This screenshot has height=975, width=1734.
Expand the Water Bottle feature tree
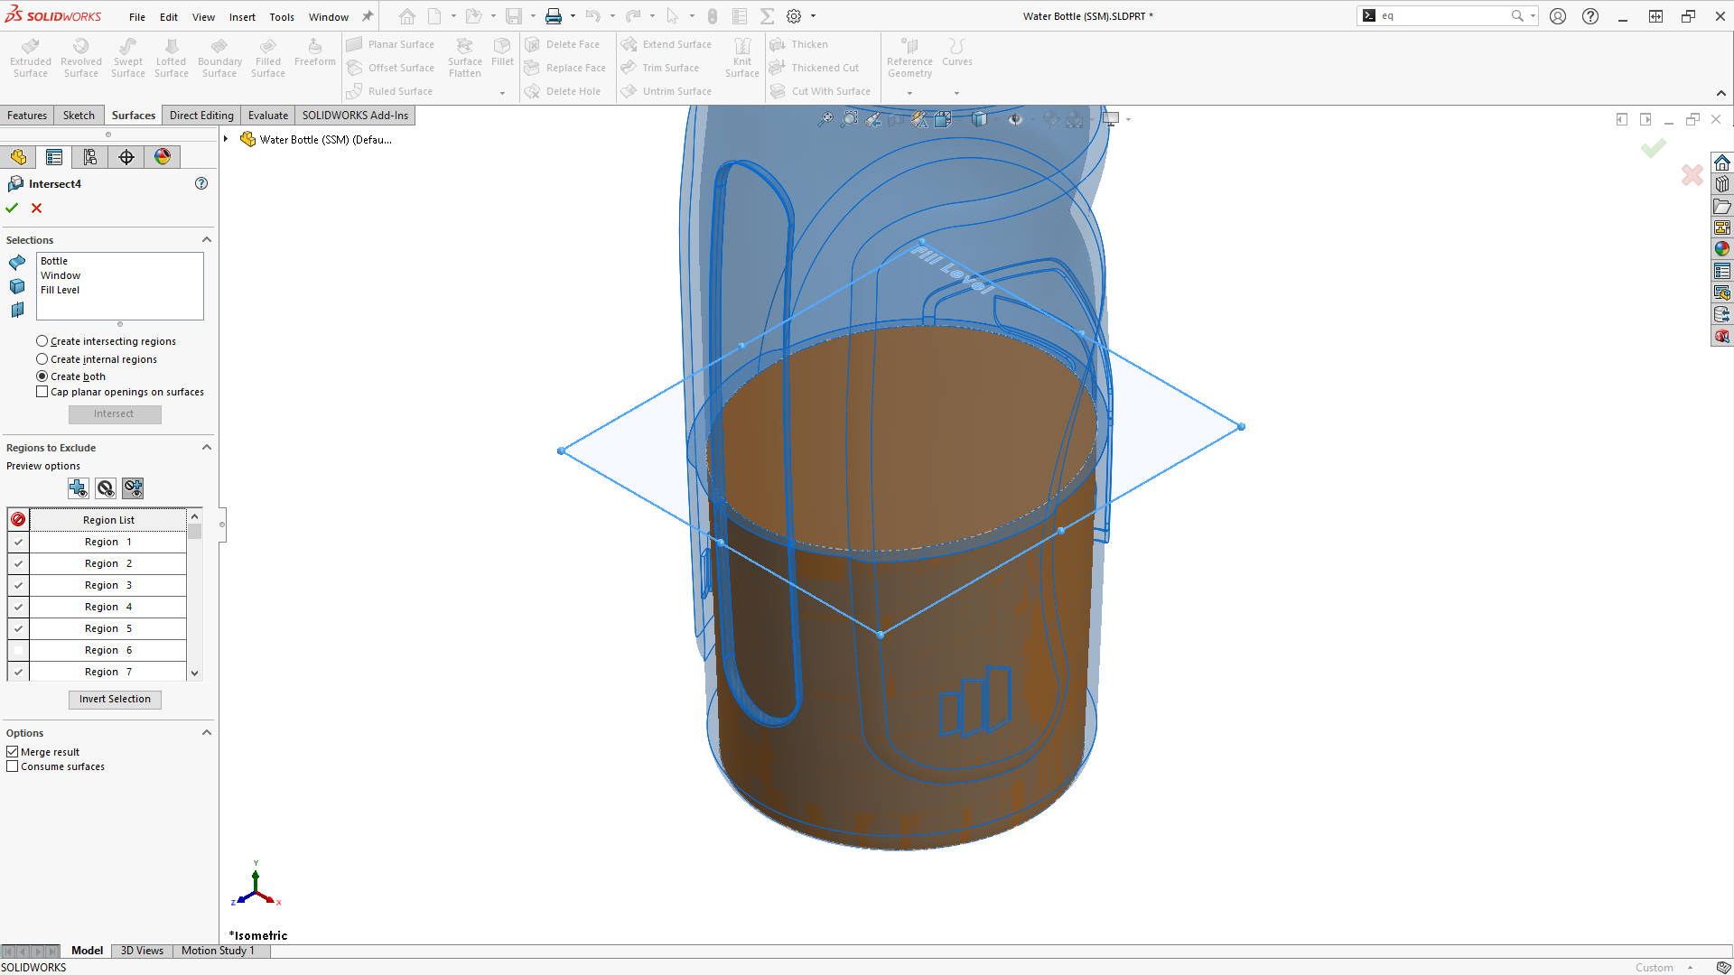225,139
